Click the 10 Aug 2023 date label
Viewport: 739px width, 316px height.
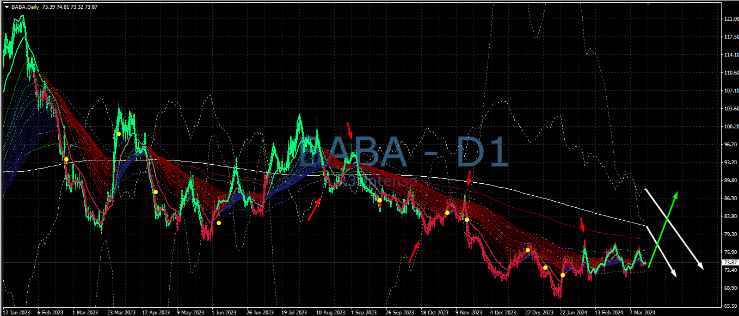(x=330, y=313)
